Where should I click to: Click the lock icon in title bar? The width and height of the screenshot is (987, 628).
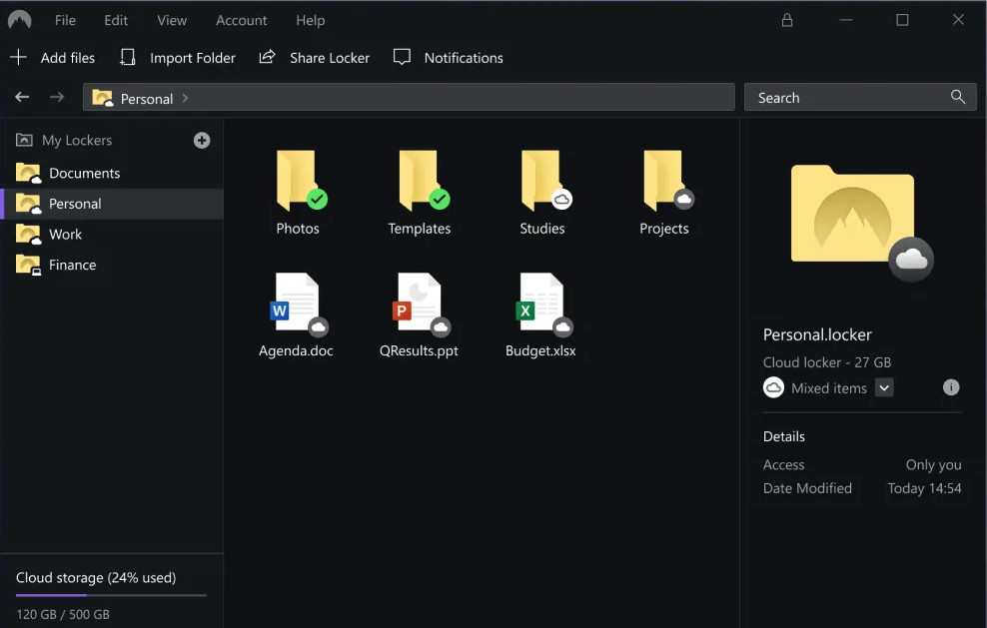click(x=787, y=20)
